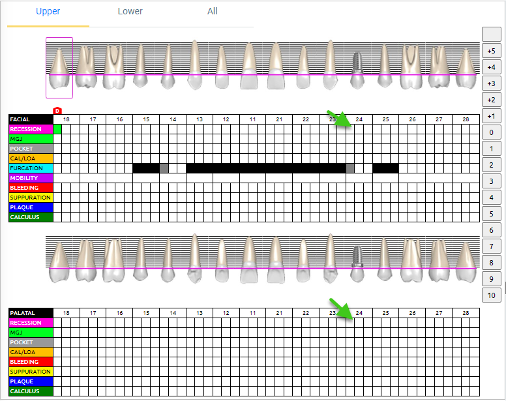This screenshot has width=506, height=401.
Task: Click the gray furcation cell under tooth 14
Action: [x=164, y=168]
